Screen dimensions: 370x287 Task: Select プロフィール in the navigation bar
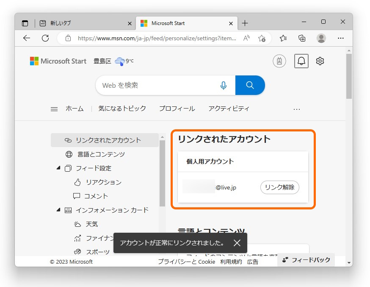pos(177,109)
